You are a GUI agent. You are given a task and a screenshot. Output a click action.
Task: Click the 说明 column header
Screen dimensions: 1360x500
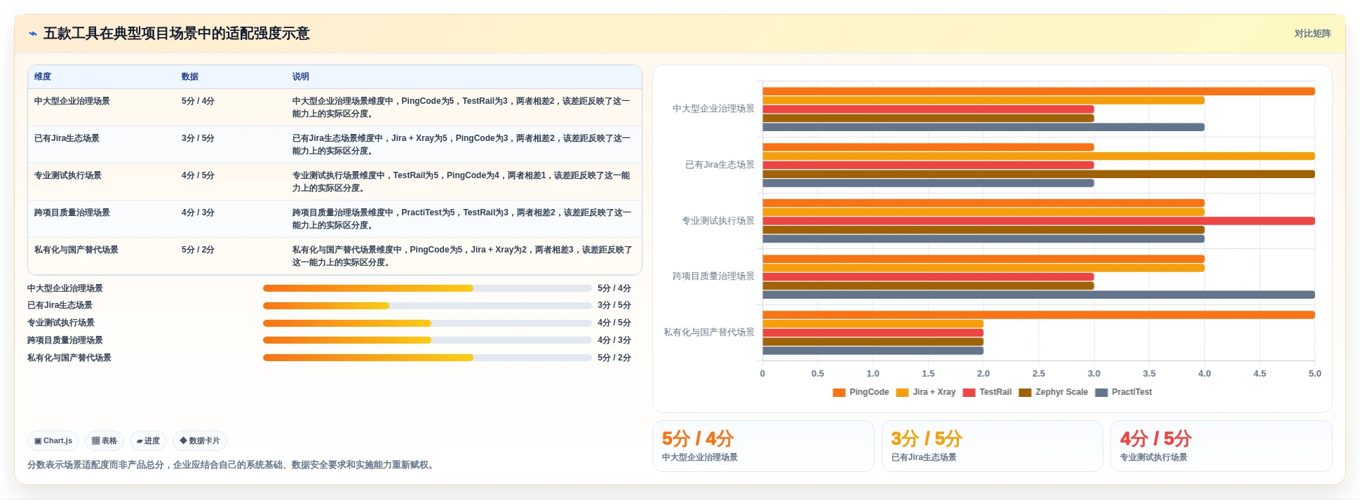[x=300, y=76]
